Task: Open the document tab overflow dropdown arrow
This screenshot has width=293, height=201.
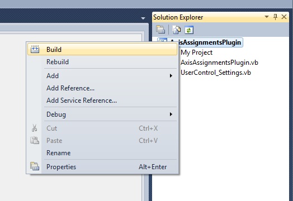Action: 143,18
